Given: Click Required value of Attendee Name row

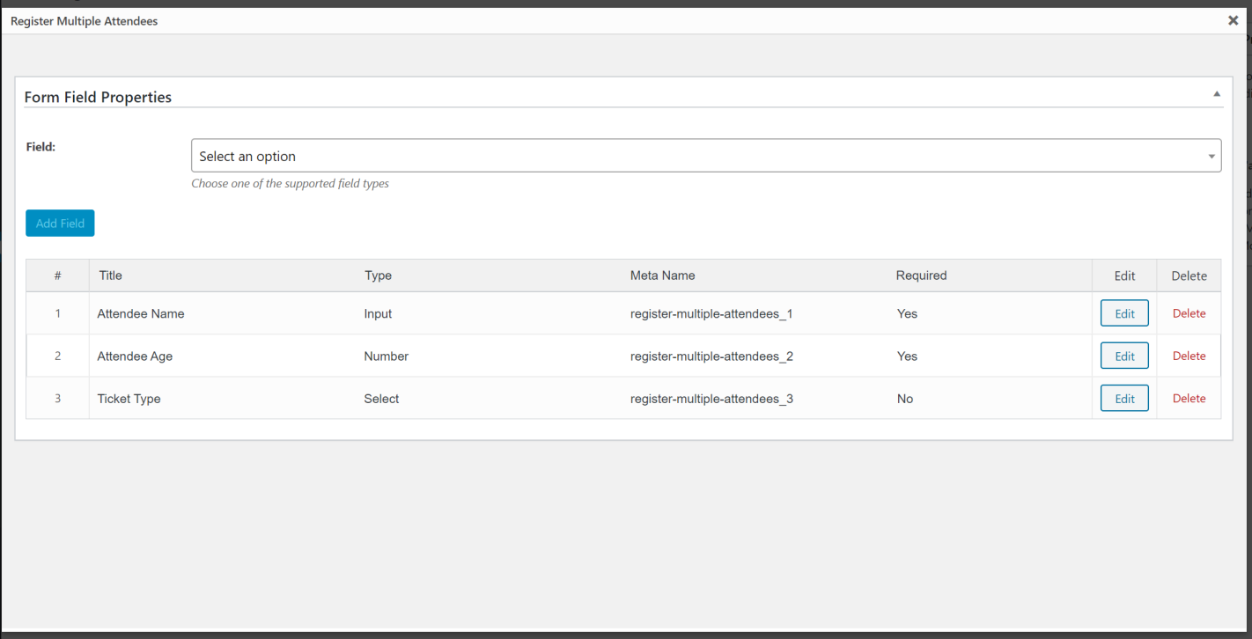Looking at the screenshot, I should click(907, 313).
